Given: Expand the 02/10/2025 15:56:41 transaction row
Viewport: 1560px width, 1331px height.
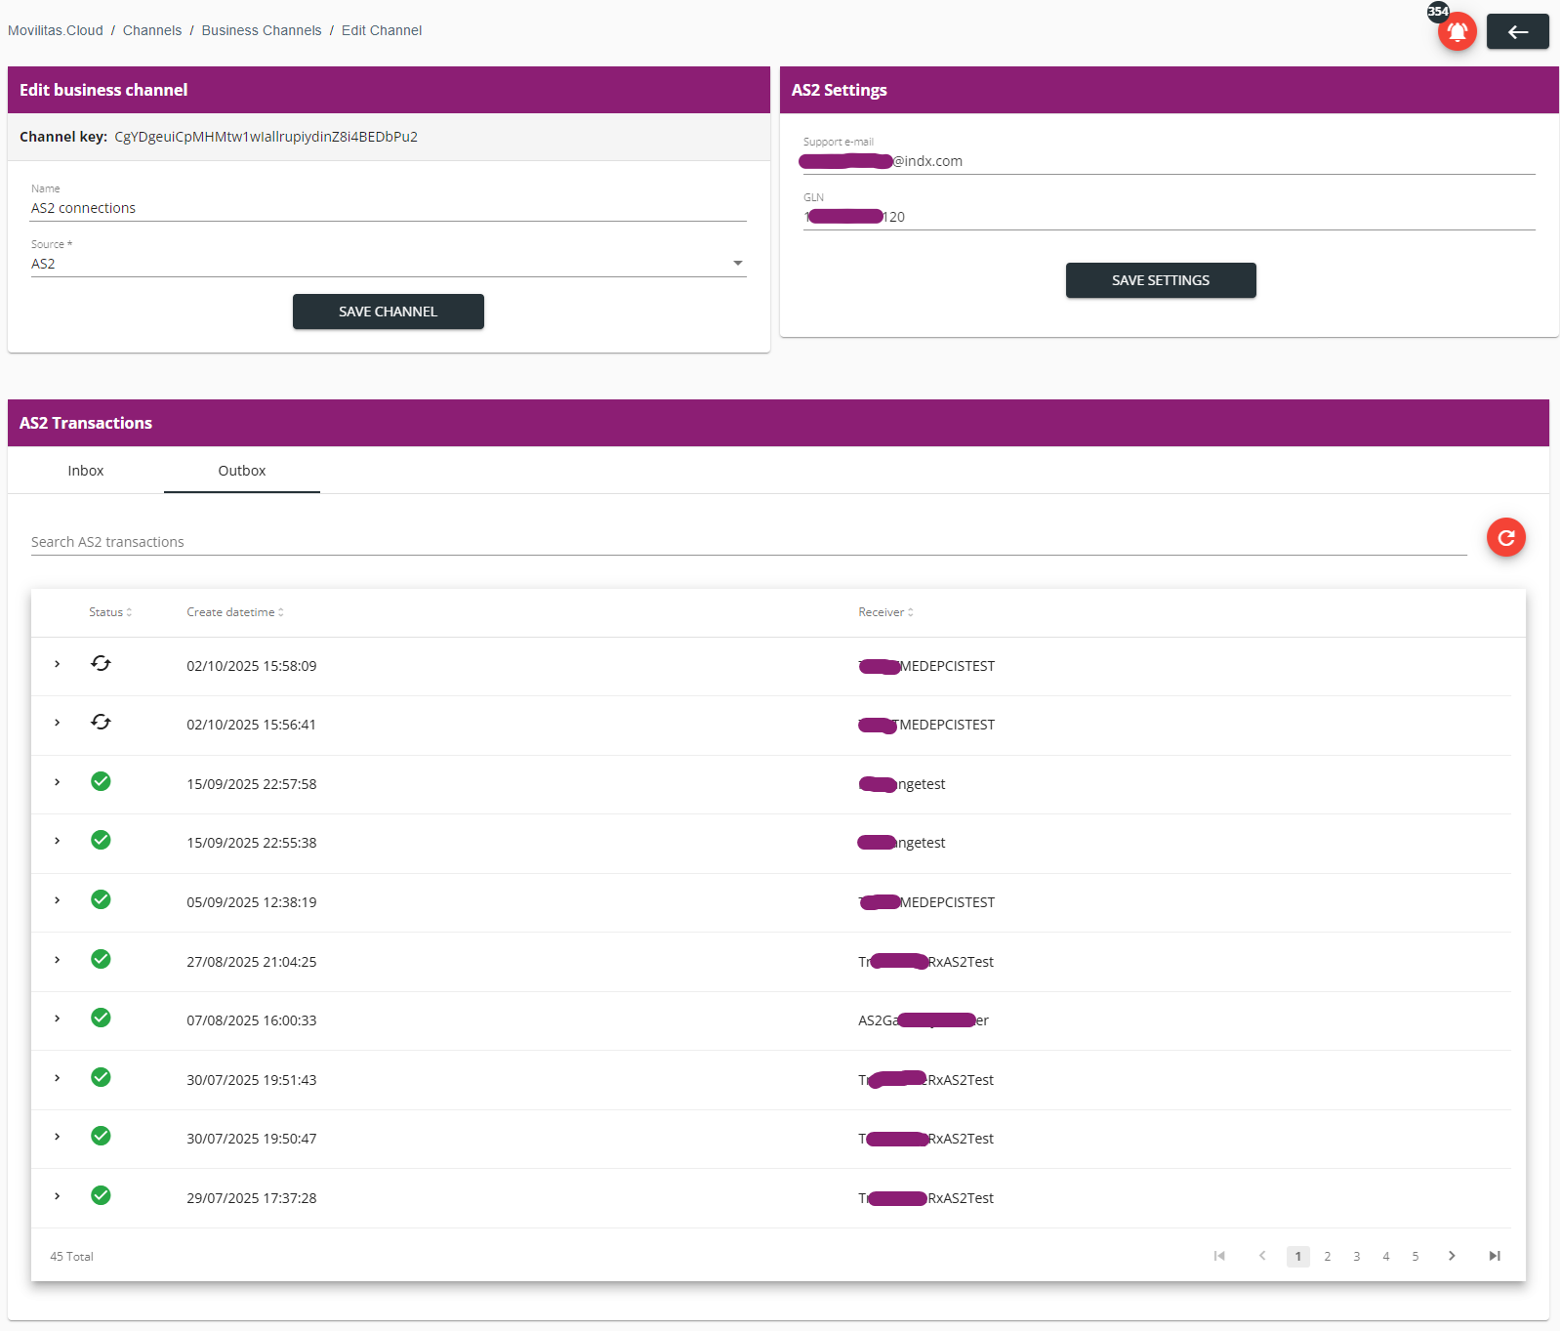Looking at the screenshot, I should coord(58,723).
